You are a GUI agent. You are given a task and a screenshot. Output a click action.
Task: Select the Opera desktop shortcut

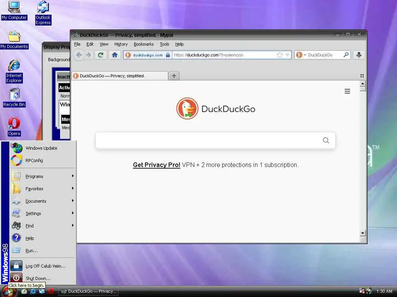coord(14,126)
